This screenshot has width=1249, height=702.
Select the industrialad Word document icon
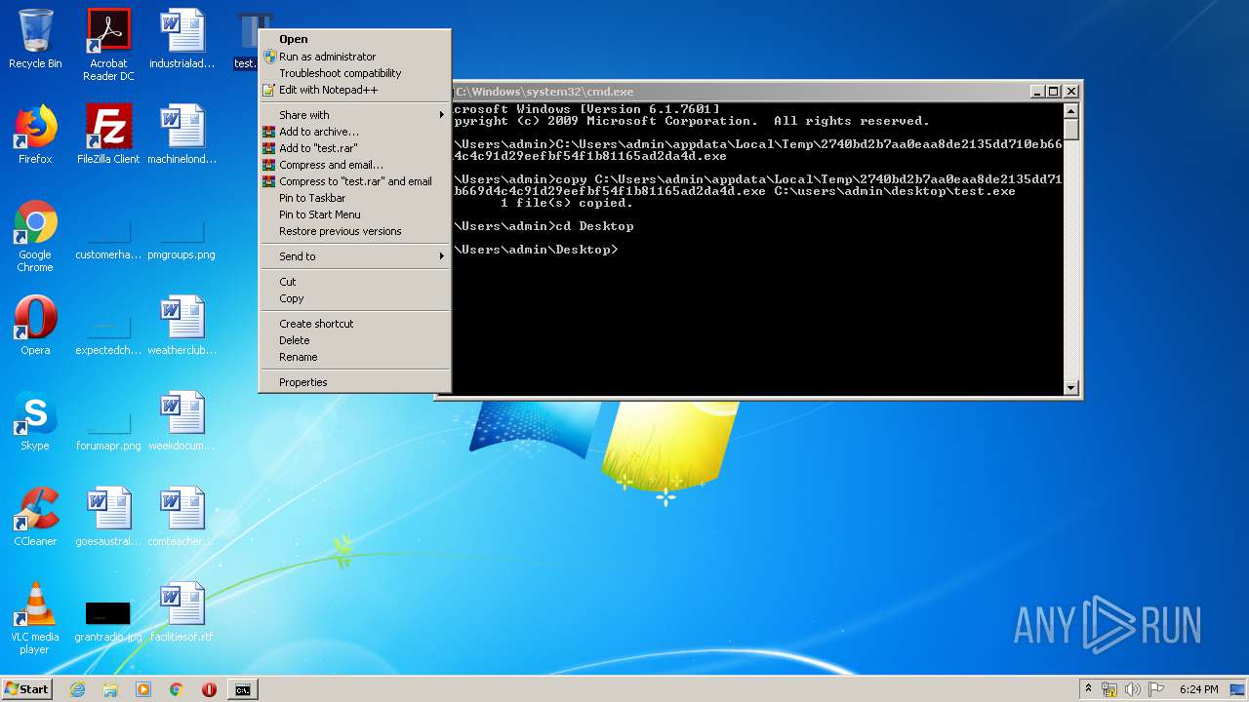click(x=181, y=39)
